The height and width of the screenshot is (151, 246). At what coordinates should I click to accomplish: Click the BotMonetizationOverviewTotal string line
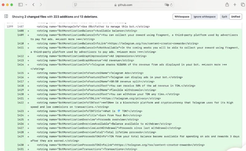coord(96,132)
